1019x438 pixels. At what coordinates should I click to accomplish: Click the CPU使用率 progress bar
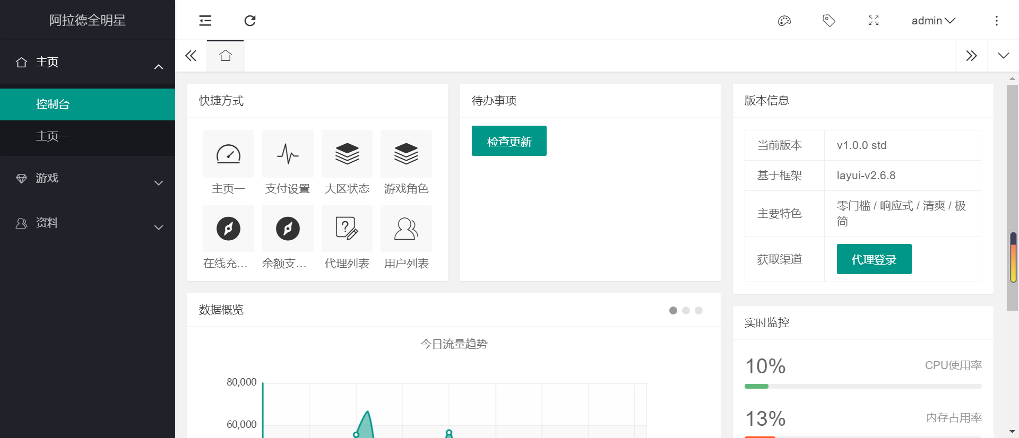[863, 387]
